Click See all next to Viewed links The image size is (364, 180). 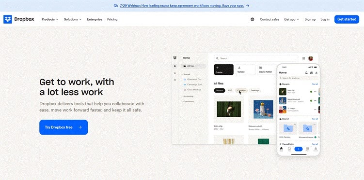(315, 144)
